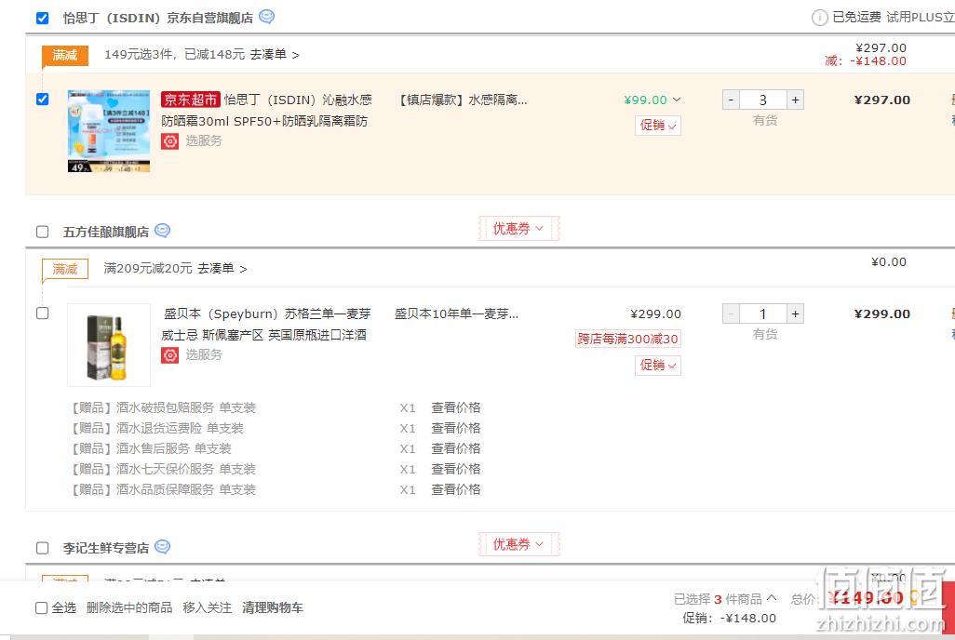Open Speyburn whisky product thumbnail
Screen dimensions: 955x640
click(x=108, y=345)
